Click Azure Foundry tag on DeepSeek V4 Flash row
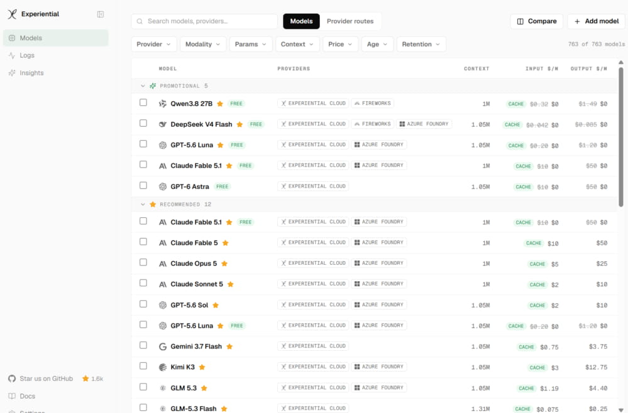 (424, 124)
